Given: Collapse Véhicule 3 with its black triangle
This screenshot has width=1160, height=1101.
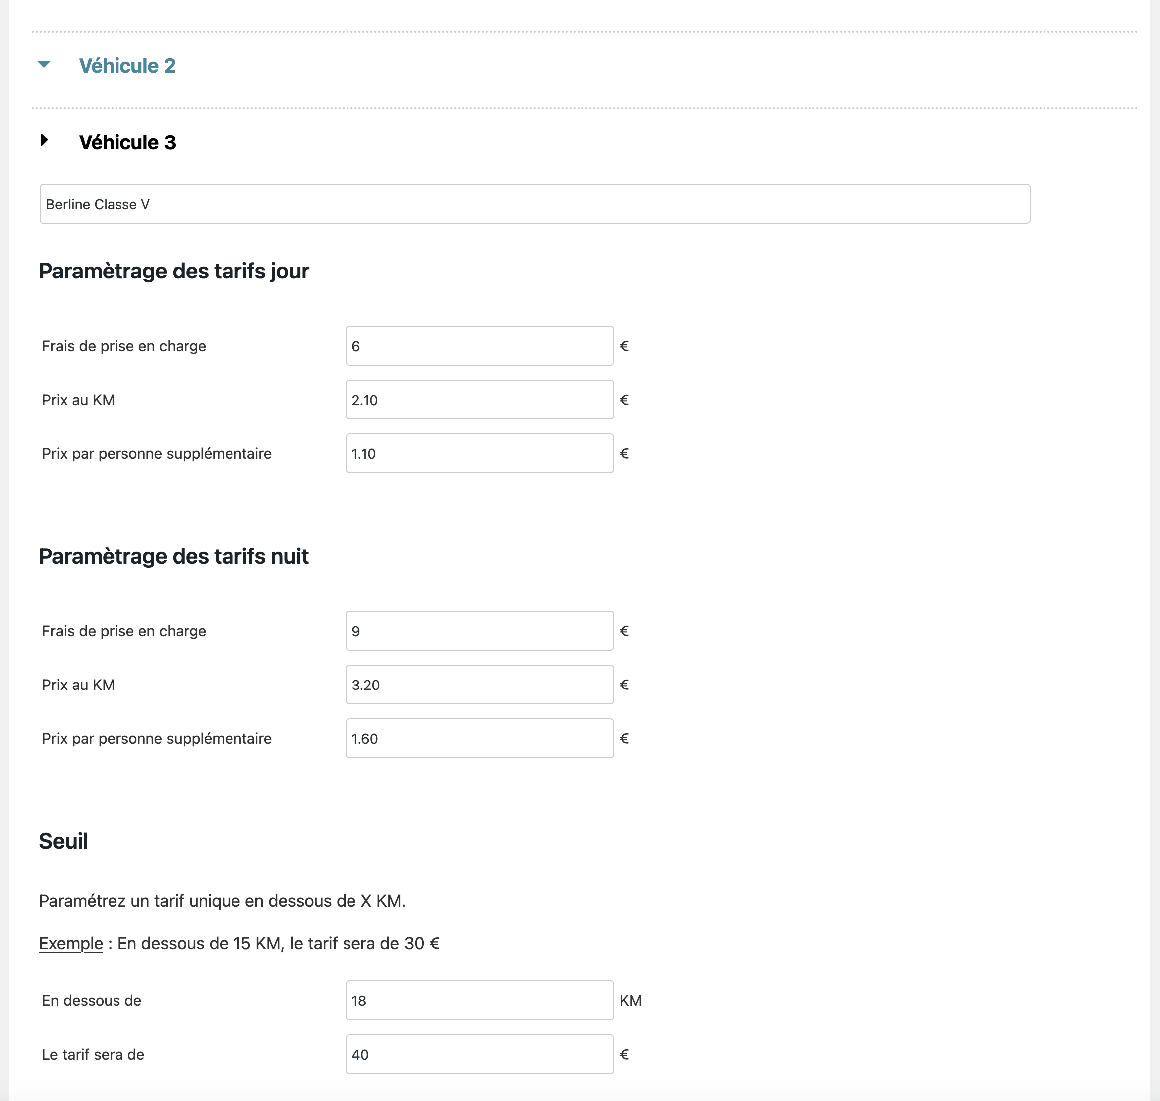Looking at the screenshot, I should pos(45,139).
